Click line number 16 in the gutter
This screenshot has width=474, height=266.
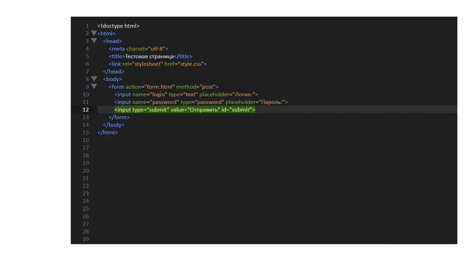(x=86, y=140)
